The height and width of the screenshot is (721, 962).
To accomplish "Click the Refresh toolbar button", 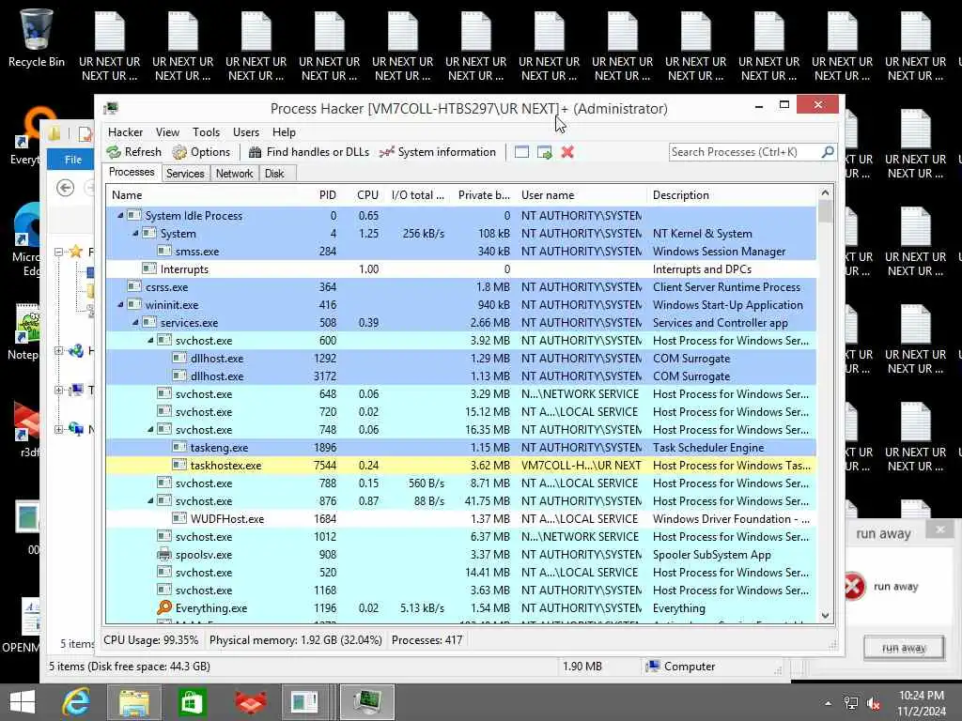I will 133,152.
